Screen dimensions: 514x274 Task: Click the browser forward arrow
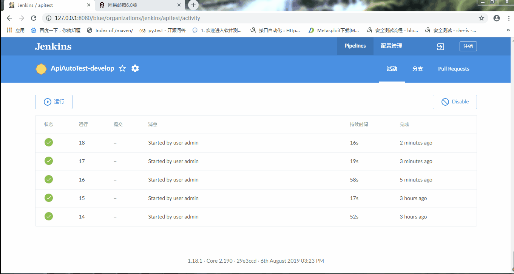tap(22, 18)
